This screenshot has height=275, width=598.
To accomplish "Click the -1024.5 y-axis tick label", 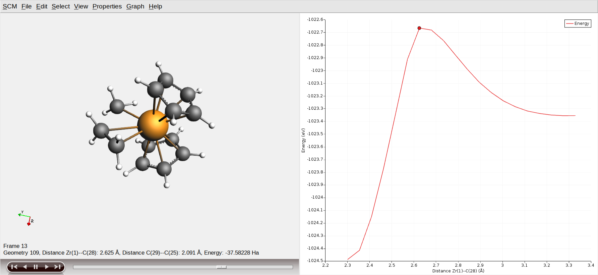I will pos(315,261).
